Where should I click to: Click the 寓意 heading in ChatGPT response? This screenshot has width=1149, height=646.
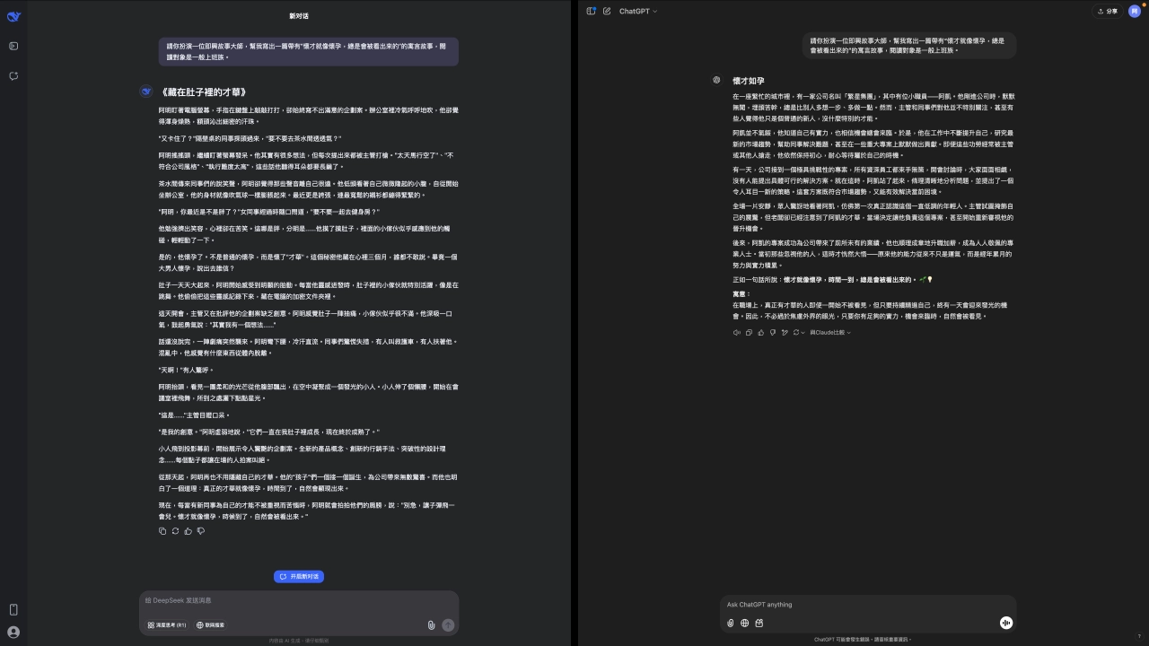(741, 294)
